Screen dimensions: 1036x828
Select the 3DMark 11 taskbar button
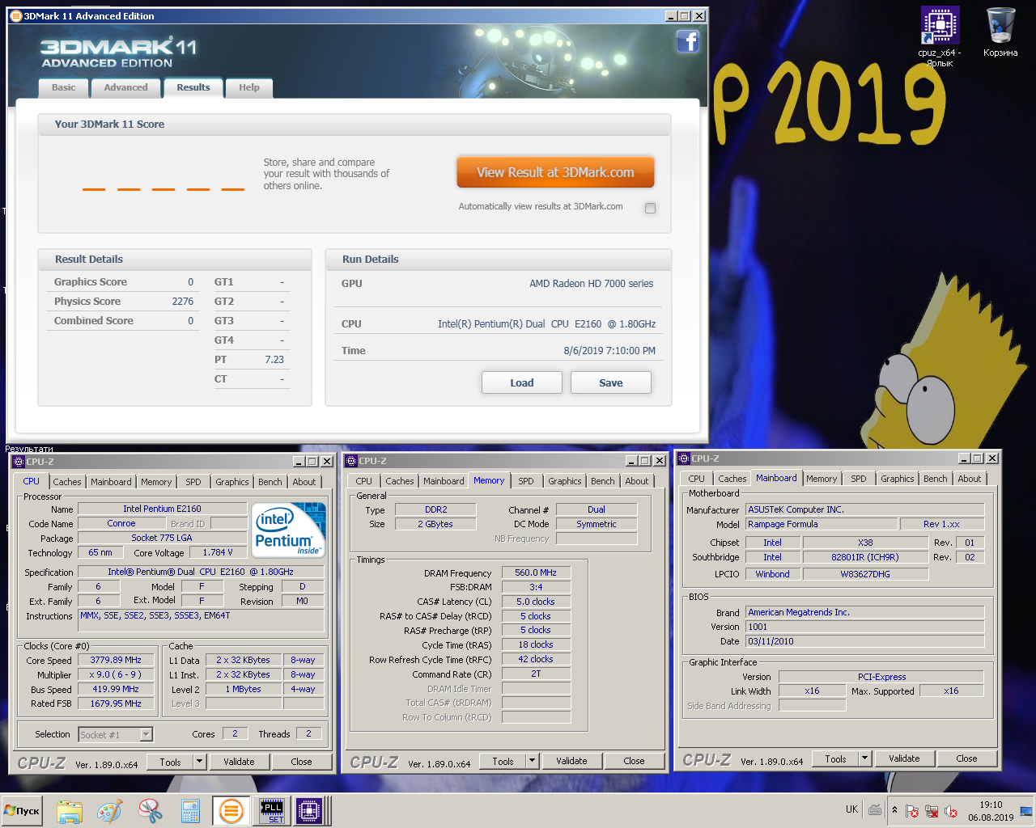pyautogui.click(x=231, y=811)
